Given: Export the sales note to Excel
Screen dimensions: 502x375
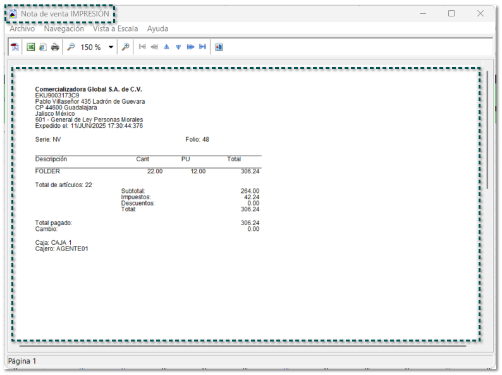Looking at the screenshot, I should point(30,47).
